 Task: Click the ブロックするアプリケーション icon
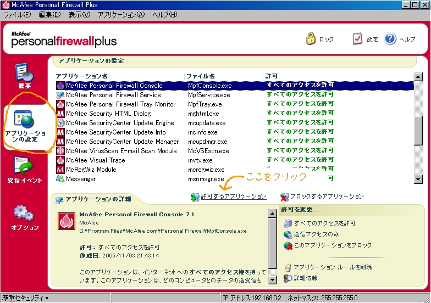285,197
